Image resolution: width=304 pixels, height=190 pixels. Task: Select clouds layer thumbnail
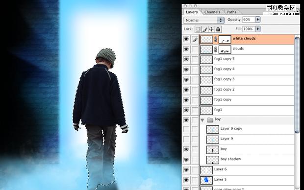(x=206, y=49)
